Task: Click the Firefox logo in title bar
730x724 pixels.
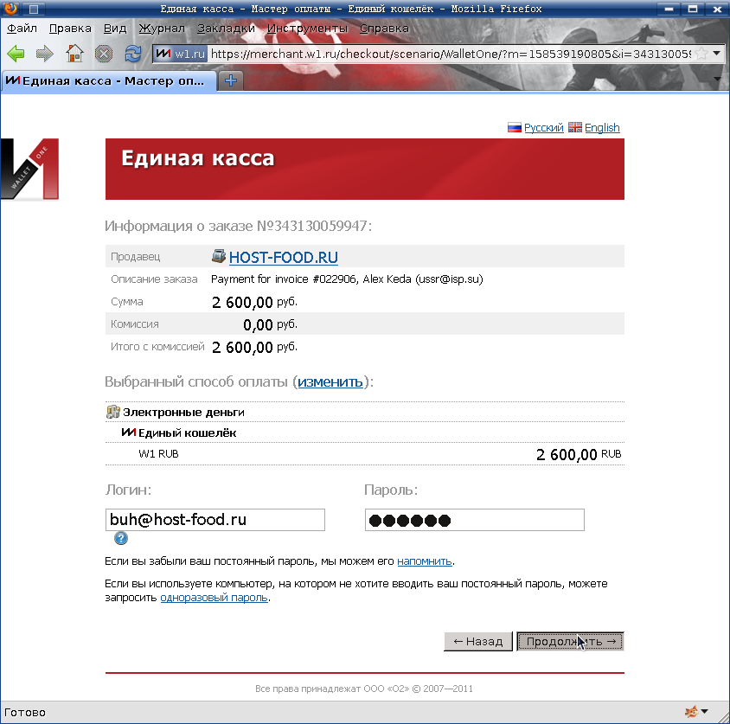Action: click(10, 9)
